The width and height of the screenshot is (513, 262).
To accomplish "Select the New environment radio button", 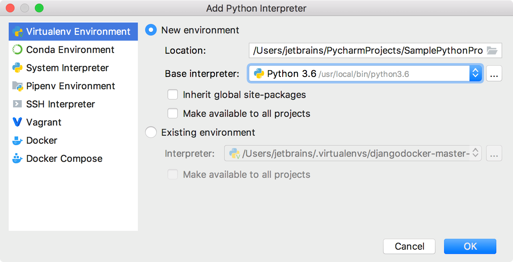I will [151, 30].
